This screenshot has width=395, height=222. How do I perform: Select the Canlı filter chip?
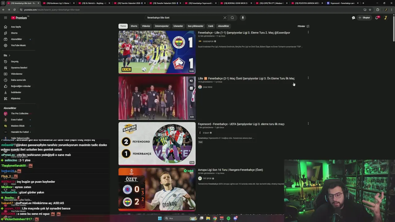pos(210,26)
